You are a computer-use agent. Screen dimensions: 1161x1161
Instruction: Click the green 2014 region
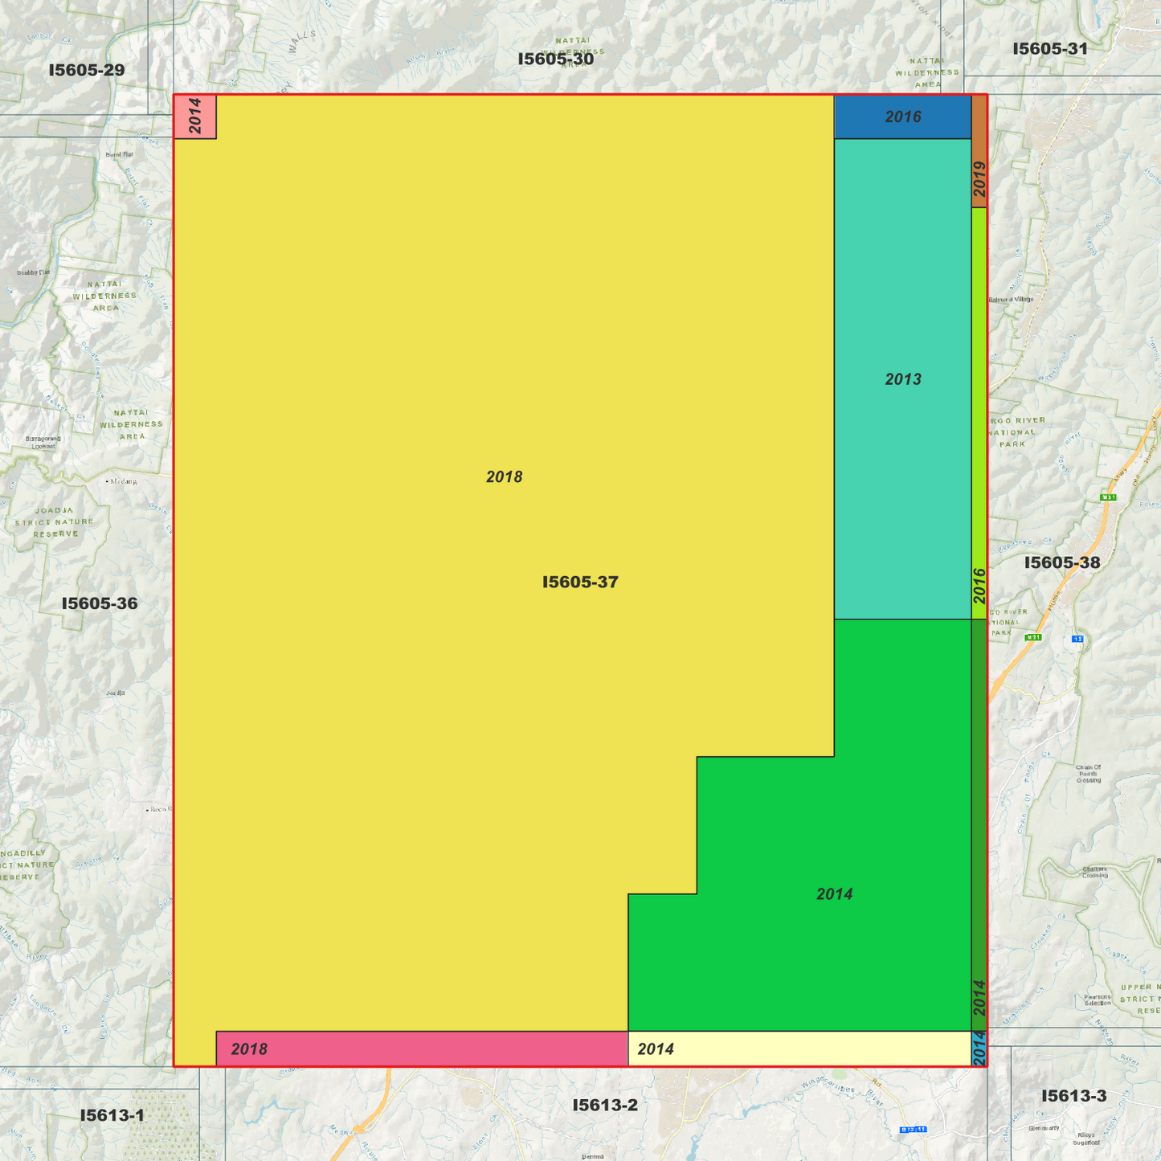pyautogui.click(x=836, y=892)
